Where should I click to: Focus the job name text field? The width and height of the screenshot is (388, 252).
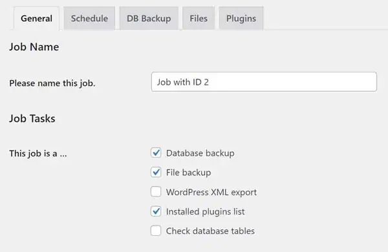pyautogui.click(x=264, y=82)
